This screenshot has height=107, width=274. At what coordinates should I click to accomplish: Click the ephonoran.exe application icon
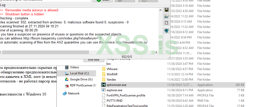coord(104,85)
